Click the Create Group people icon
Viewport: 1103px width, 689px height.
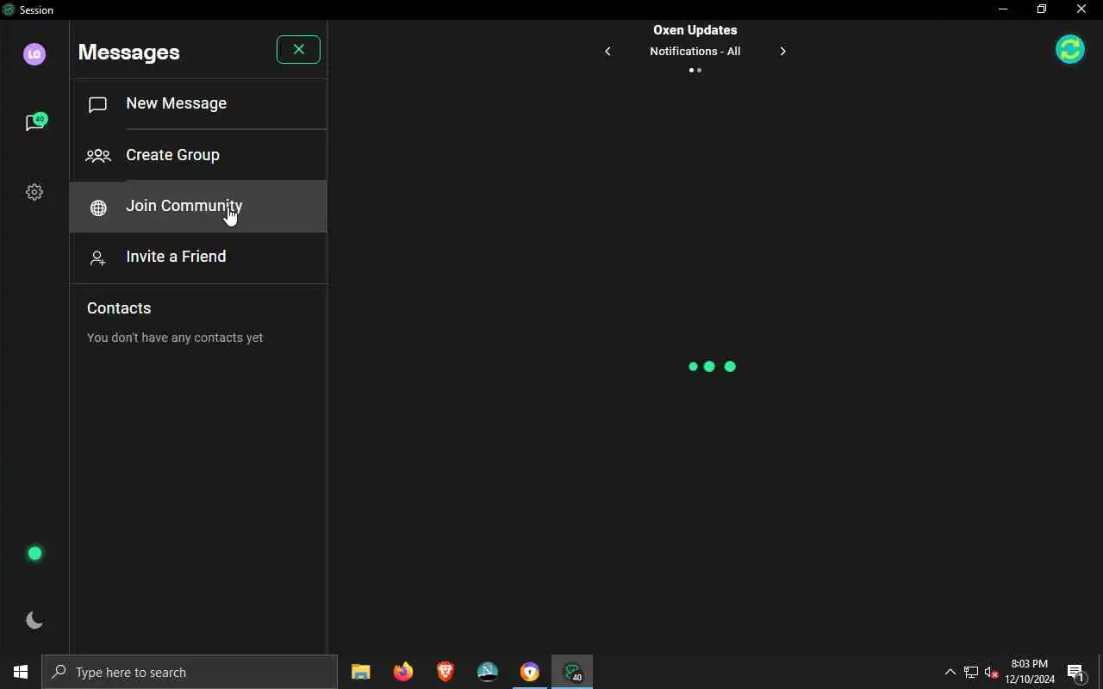click(98, 156)
